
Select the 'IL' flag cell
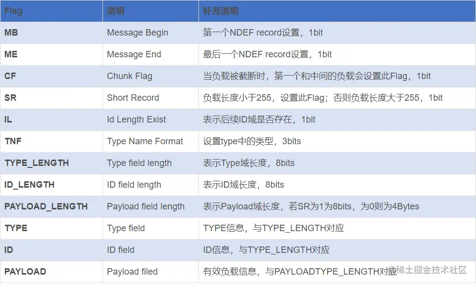coord(51,120)
